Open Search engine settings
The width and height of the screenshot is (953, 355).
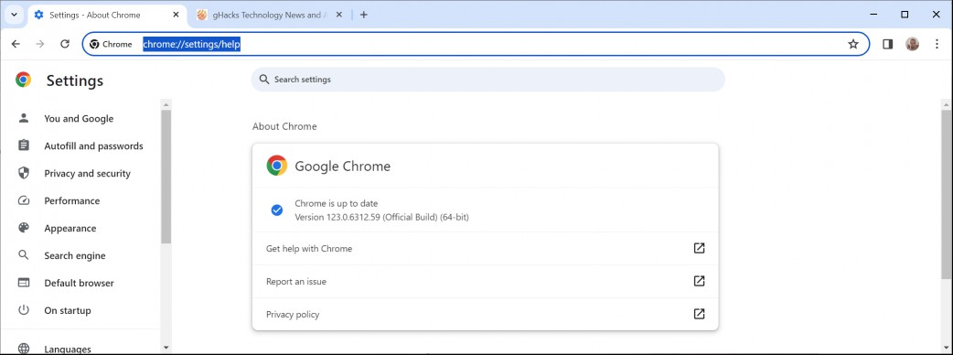tap(75, 255)
